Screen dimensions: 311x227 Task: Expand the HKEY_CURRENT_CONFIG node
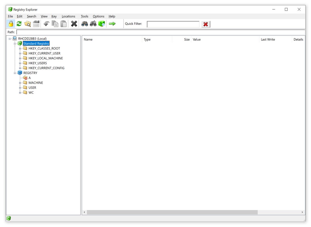20,68
